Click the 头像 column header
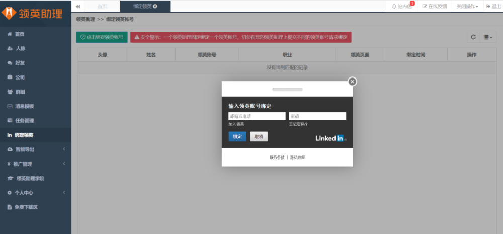 [103, 55]
